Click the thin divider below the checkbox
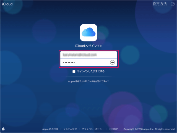The width and height of the screenshot is (177, 133). [x=88, y=77]
